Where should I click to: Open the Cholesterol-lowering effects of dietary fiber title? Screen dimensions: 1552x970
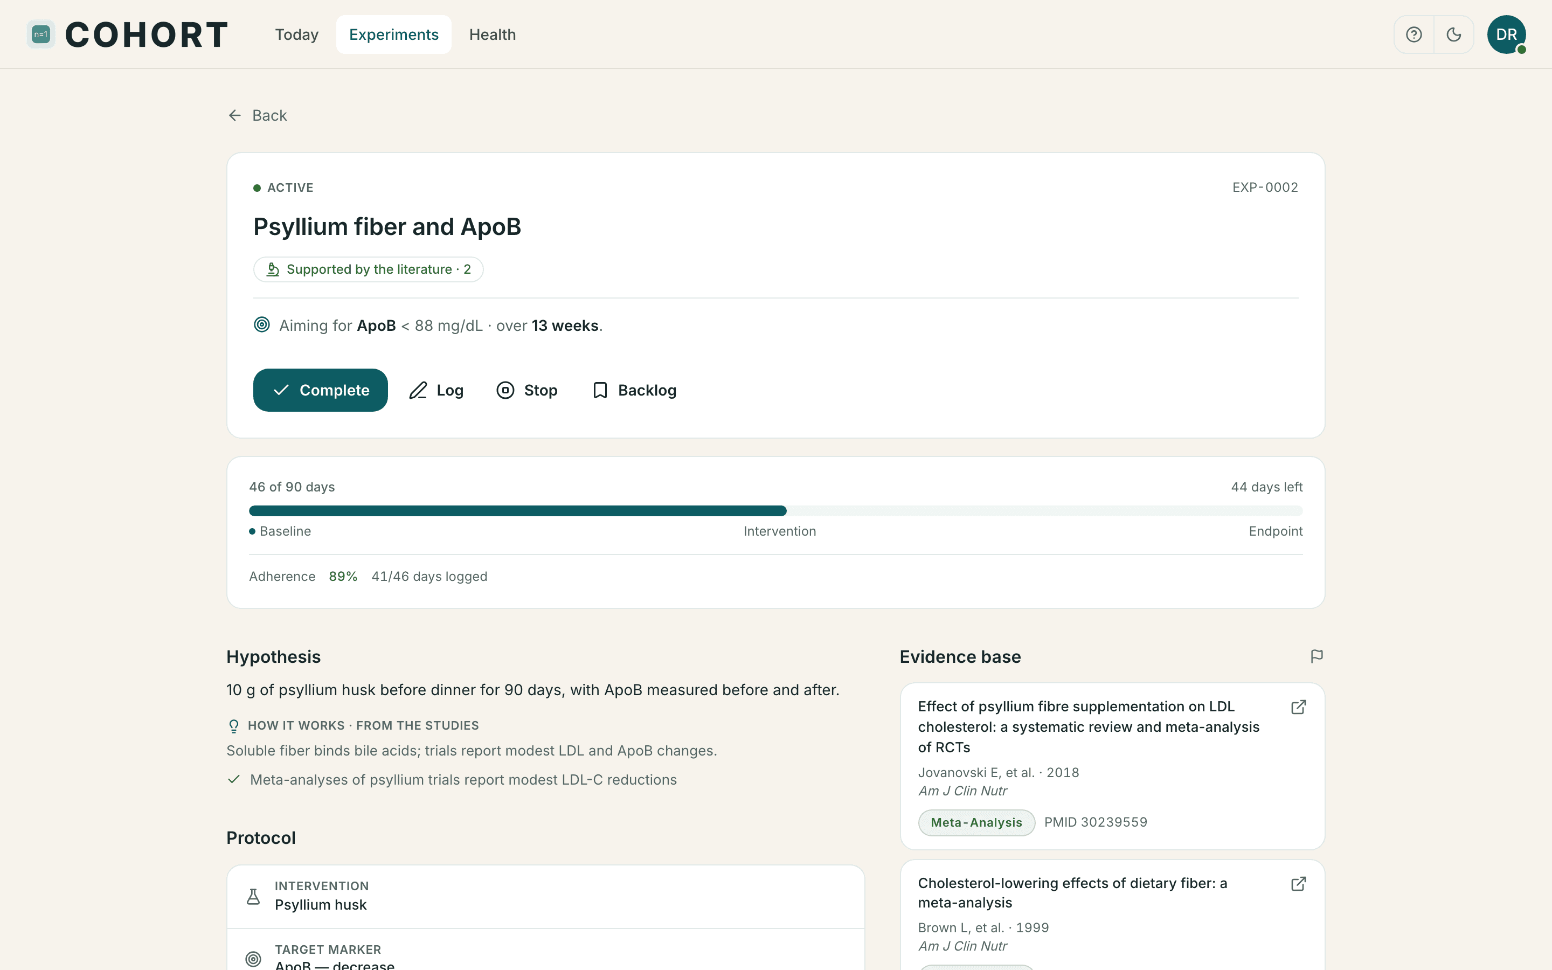click(1072, 893)
